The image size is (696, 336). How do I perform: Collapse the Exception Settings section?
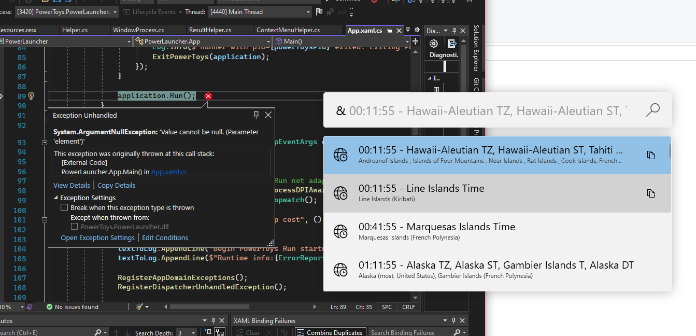(56, 198)
